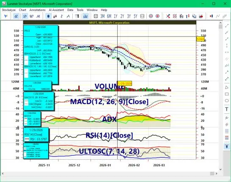231x182 pixels.
Task: Click the chart copy toolbar icon
Action: pyautogui.click(x=194, y=16)
